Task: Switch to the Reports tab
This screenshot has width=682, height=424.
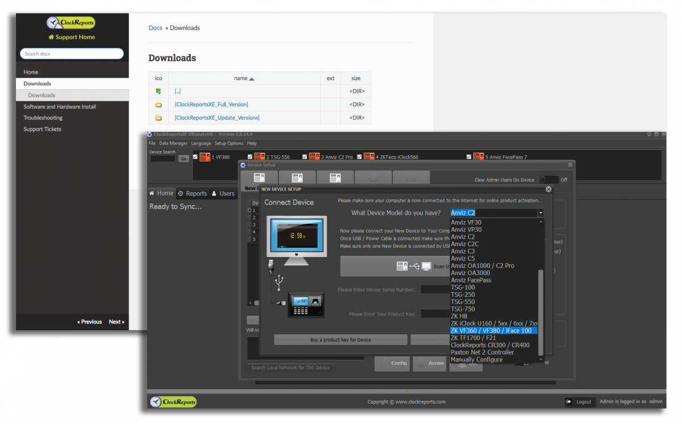Action: tap(193, 193)
